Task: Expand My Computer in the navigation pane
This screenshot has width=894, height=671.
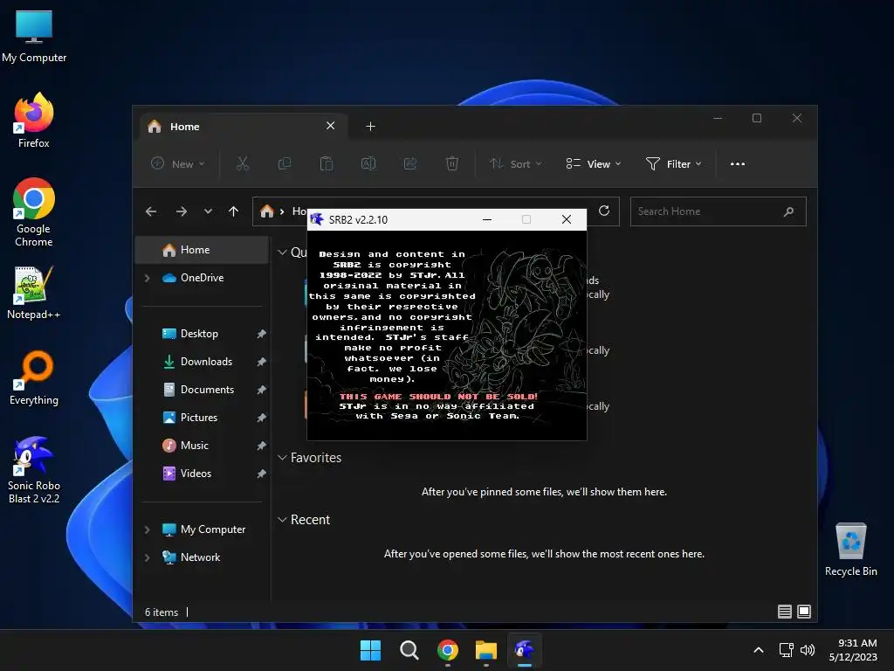Action: 147,529
